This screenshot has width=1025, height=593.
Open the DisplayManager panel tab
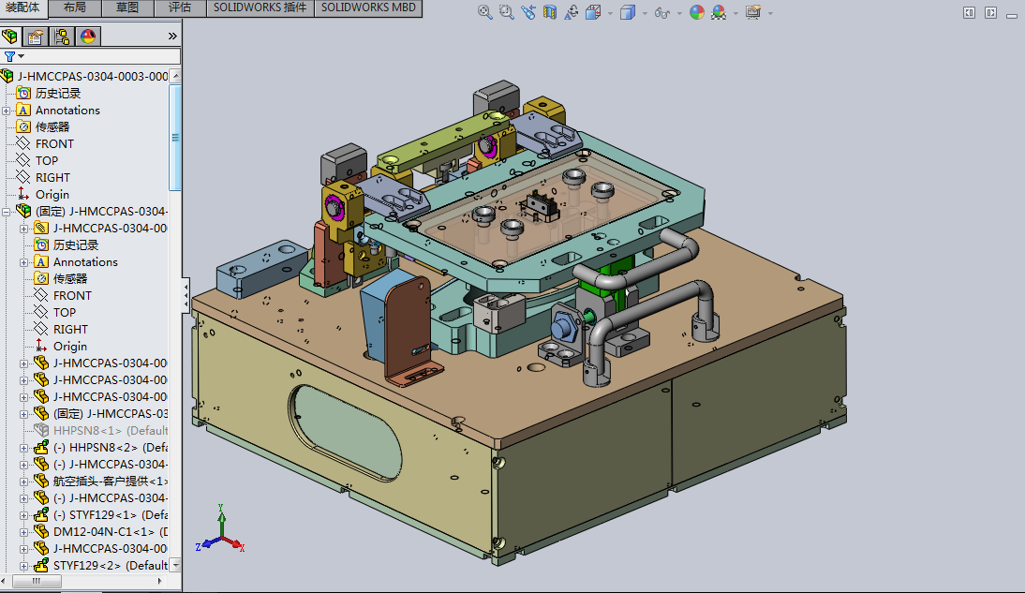click(x=88, y=37)
